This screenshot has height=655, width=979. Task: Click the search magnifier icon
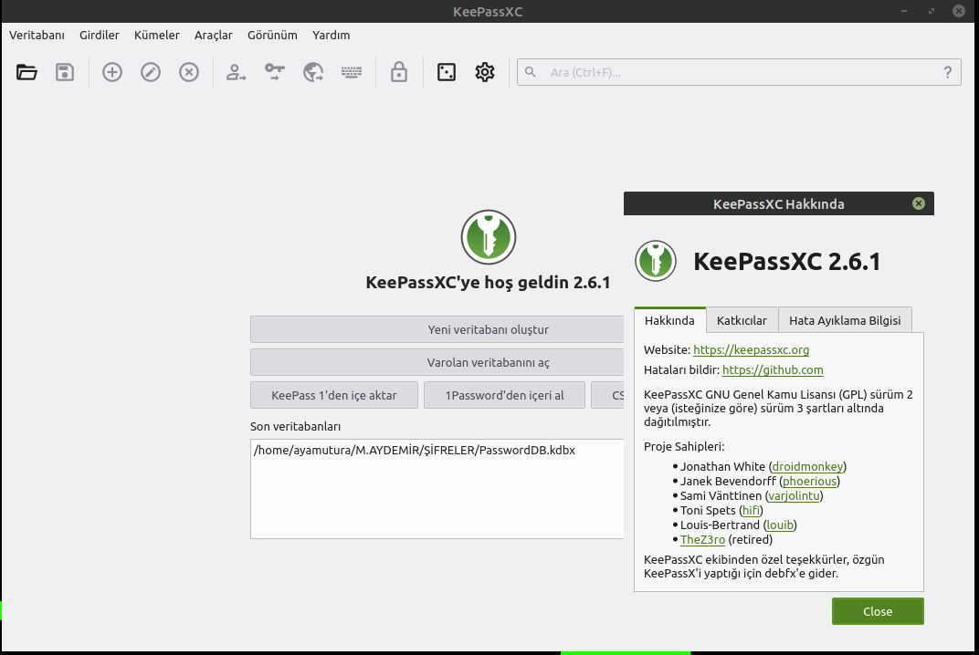tap(530, 72)
